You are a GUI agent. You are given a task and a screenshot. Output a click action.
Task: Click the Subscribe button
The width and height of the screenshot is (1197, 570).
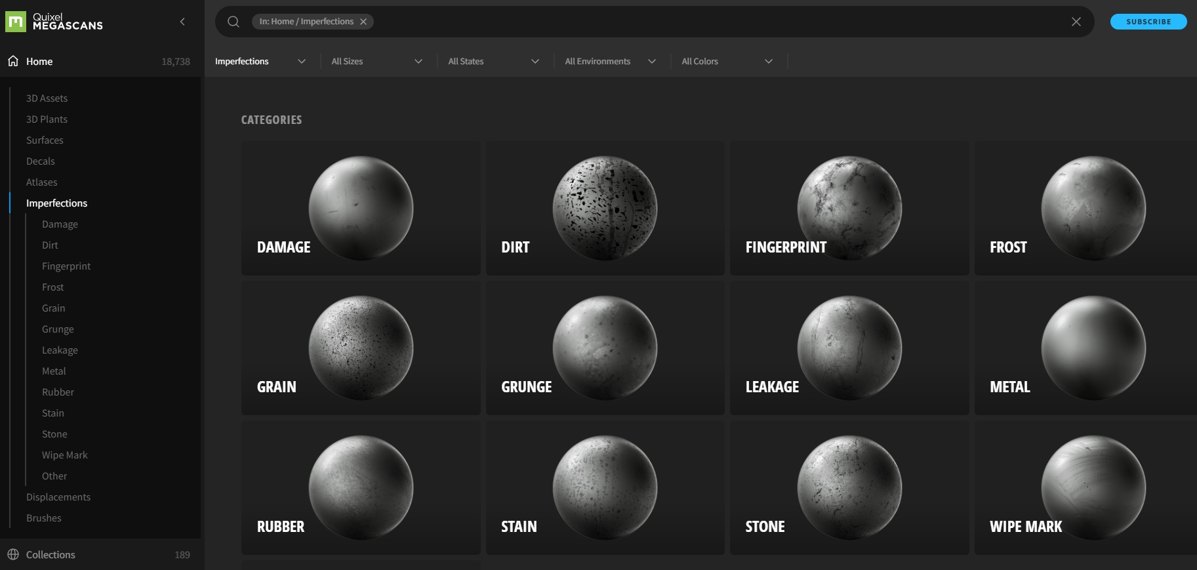tap(1148, 22)
